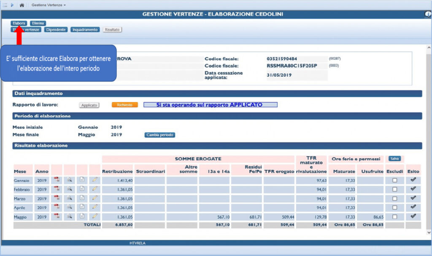432x256 pixels.
Task: Click the TFR value 129,78 for Maggio
Action: [x=321, y=217]
